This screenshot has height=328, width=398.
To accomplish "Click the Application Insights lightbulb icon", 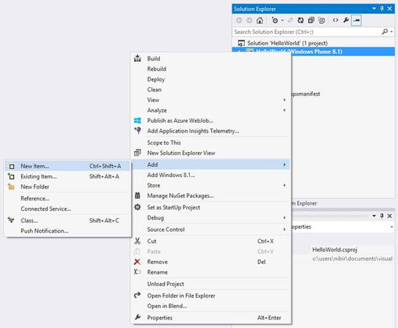I will [138, 130].
